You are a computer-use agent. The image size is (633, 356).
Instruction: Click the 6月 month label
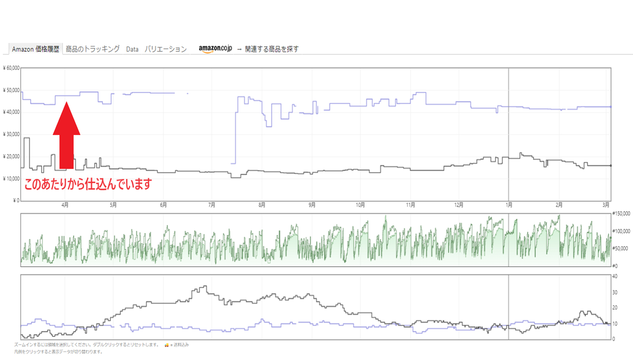pos(163,205)
